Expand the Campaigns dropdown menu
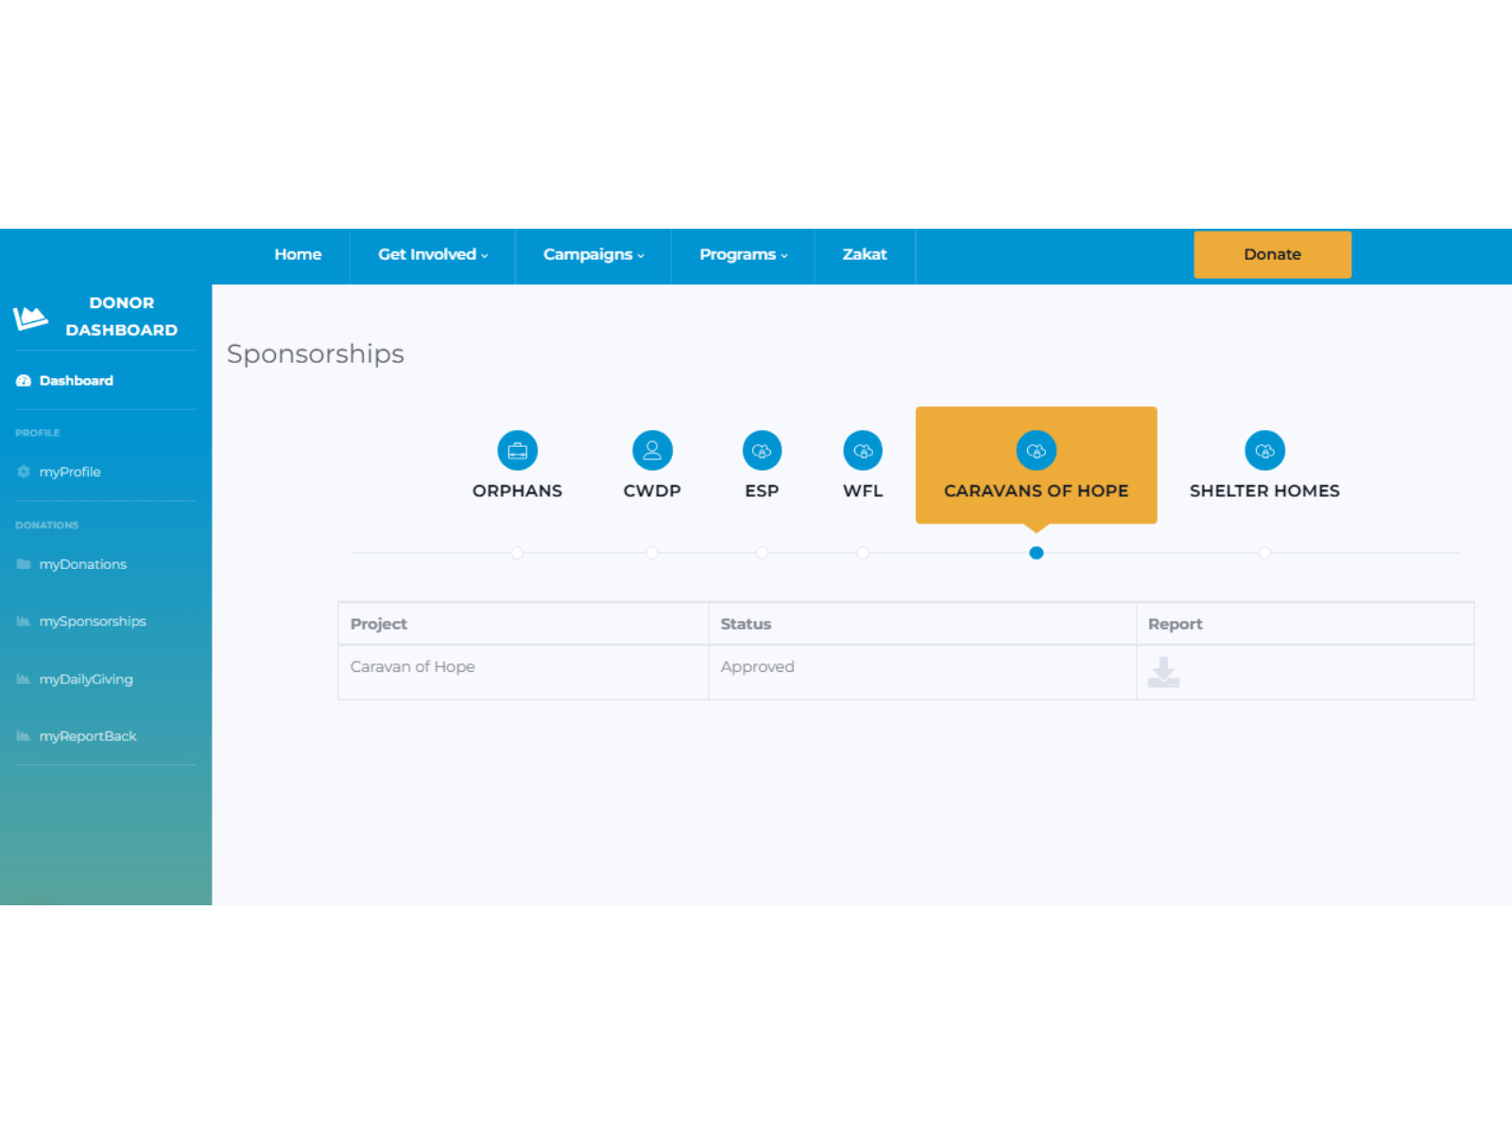The width and height of the screenshot is (1512, 1134). tap(593, 255)
